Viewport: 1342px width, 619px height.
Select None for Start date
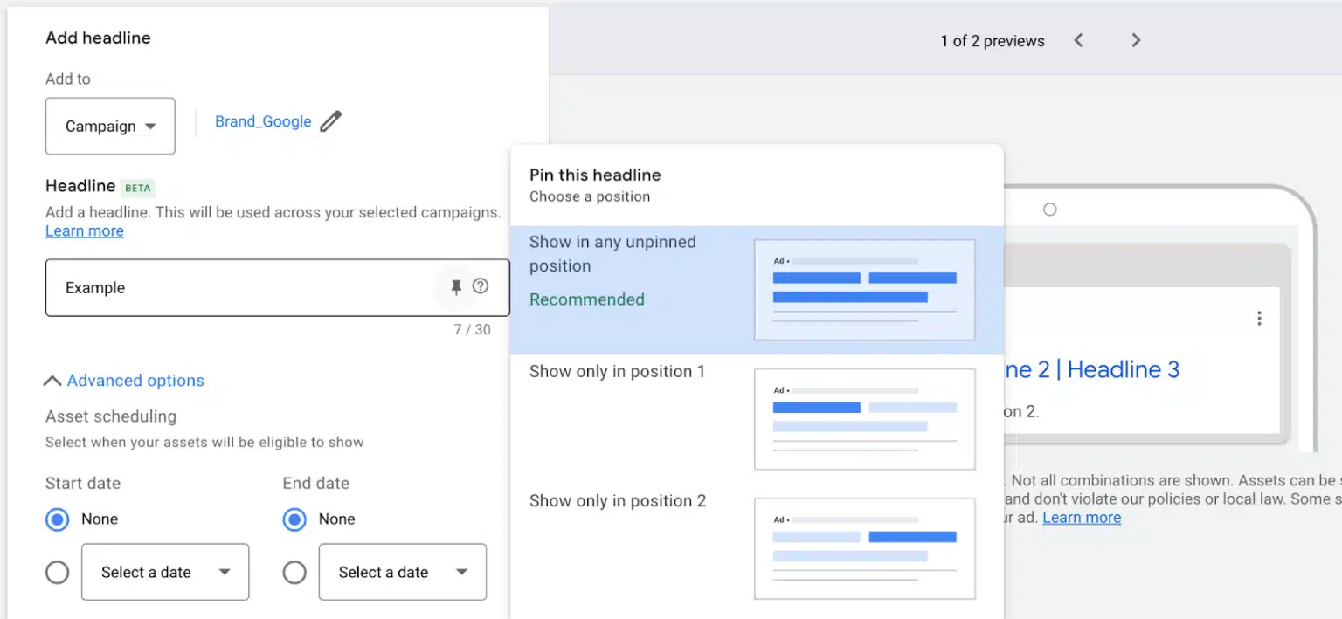coord(58,520)
